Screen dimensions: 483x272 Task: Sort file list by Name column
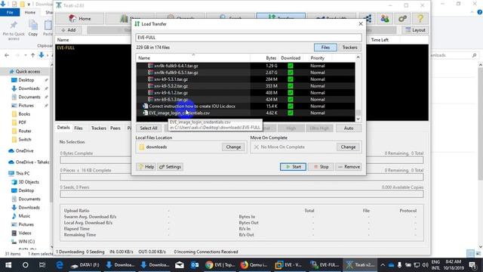(x=193, y=58)
